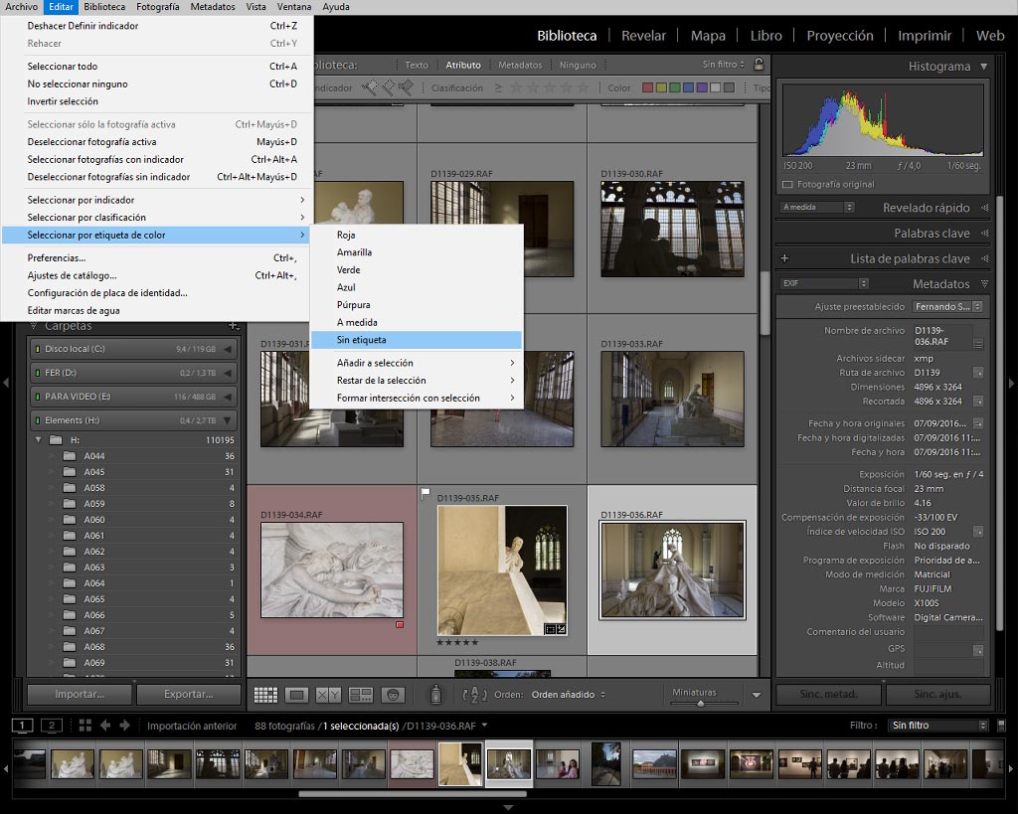Collapse the Metadatos panel
Viewport: 1018px width, 814px height.
pos(984,283)
